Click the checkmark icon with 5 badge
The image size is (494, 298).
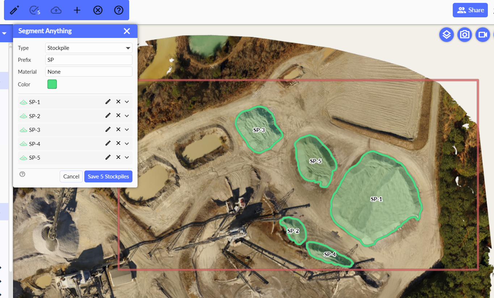35,10
